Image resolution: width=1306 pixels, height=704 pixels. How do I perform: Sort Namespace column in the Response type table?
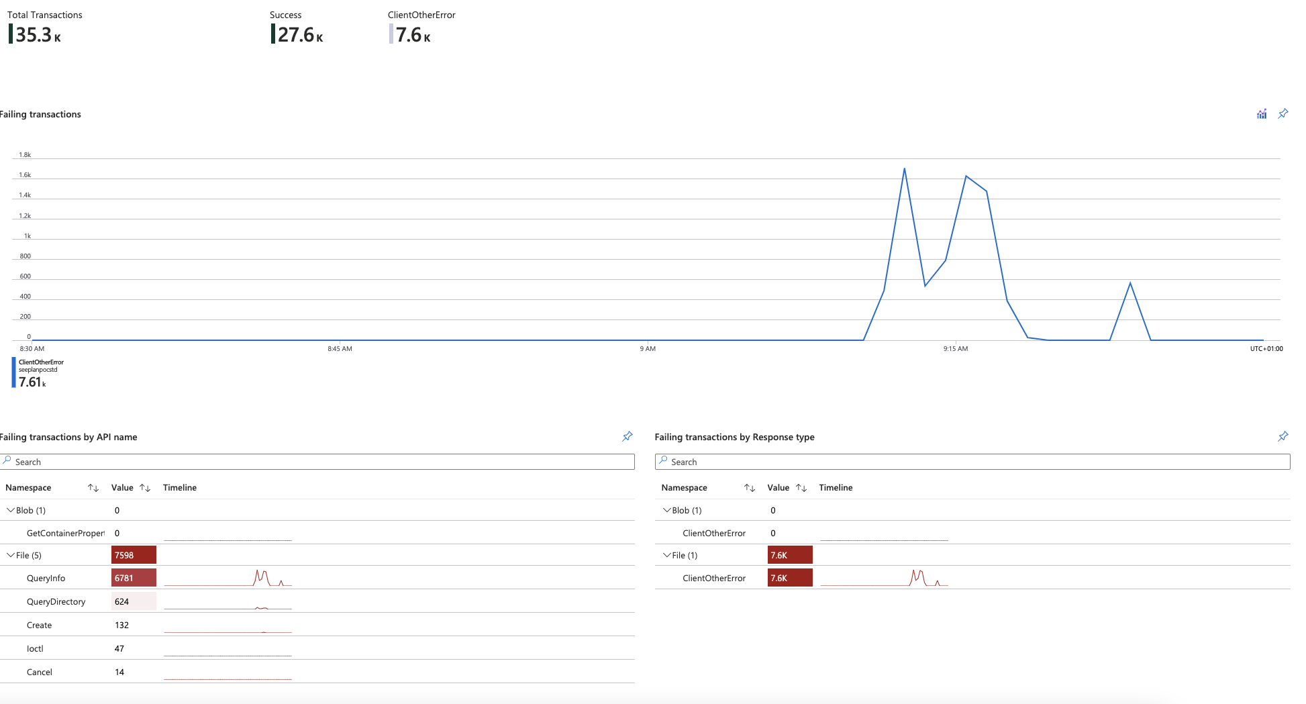pos(750,488)
